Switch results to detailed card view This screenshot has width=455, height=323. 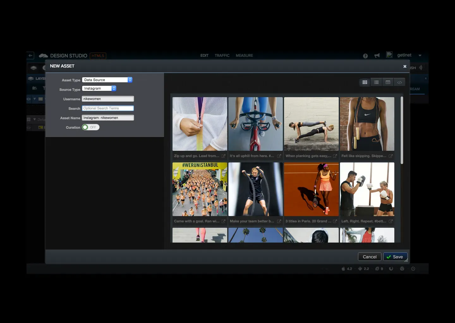pos(388,82)
